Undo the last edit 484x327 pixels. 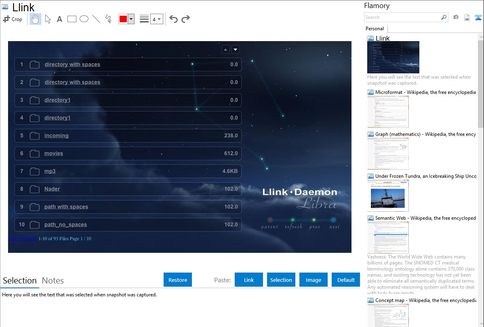click(x=173, y=19)
